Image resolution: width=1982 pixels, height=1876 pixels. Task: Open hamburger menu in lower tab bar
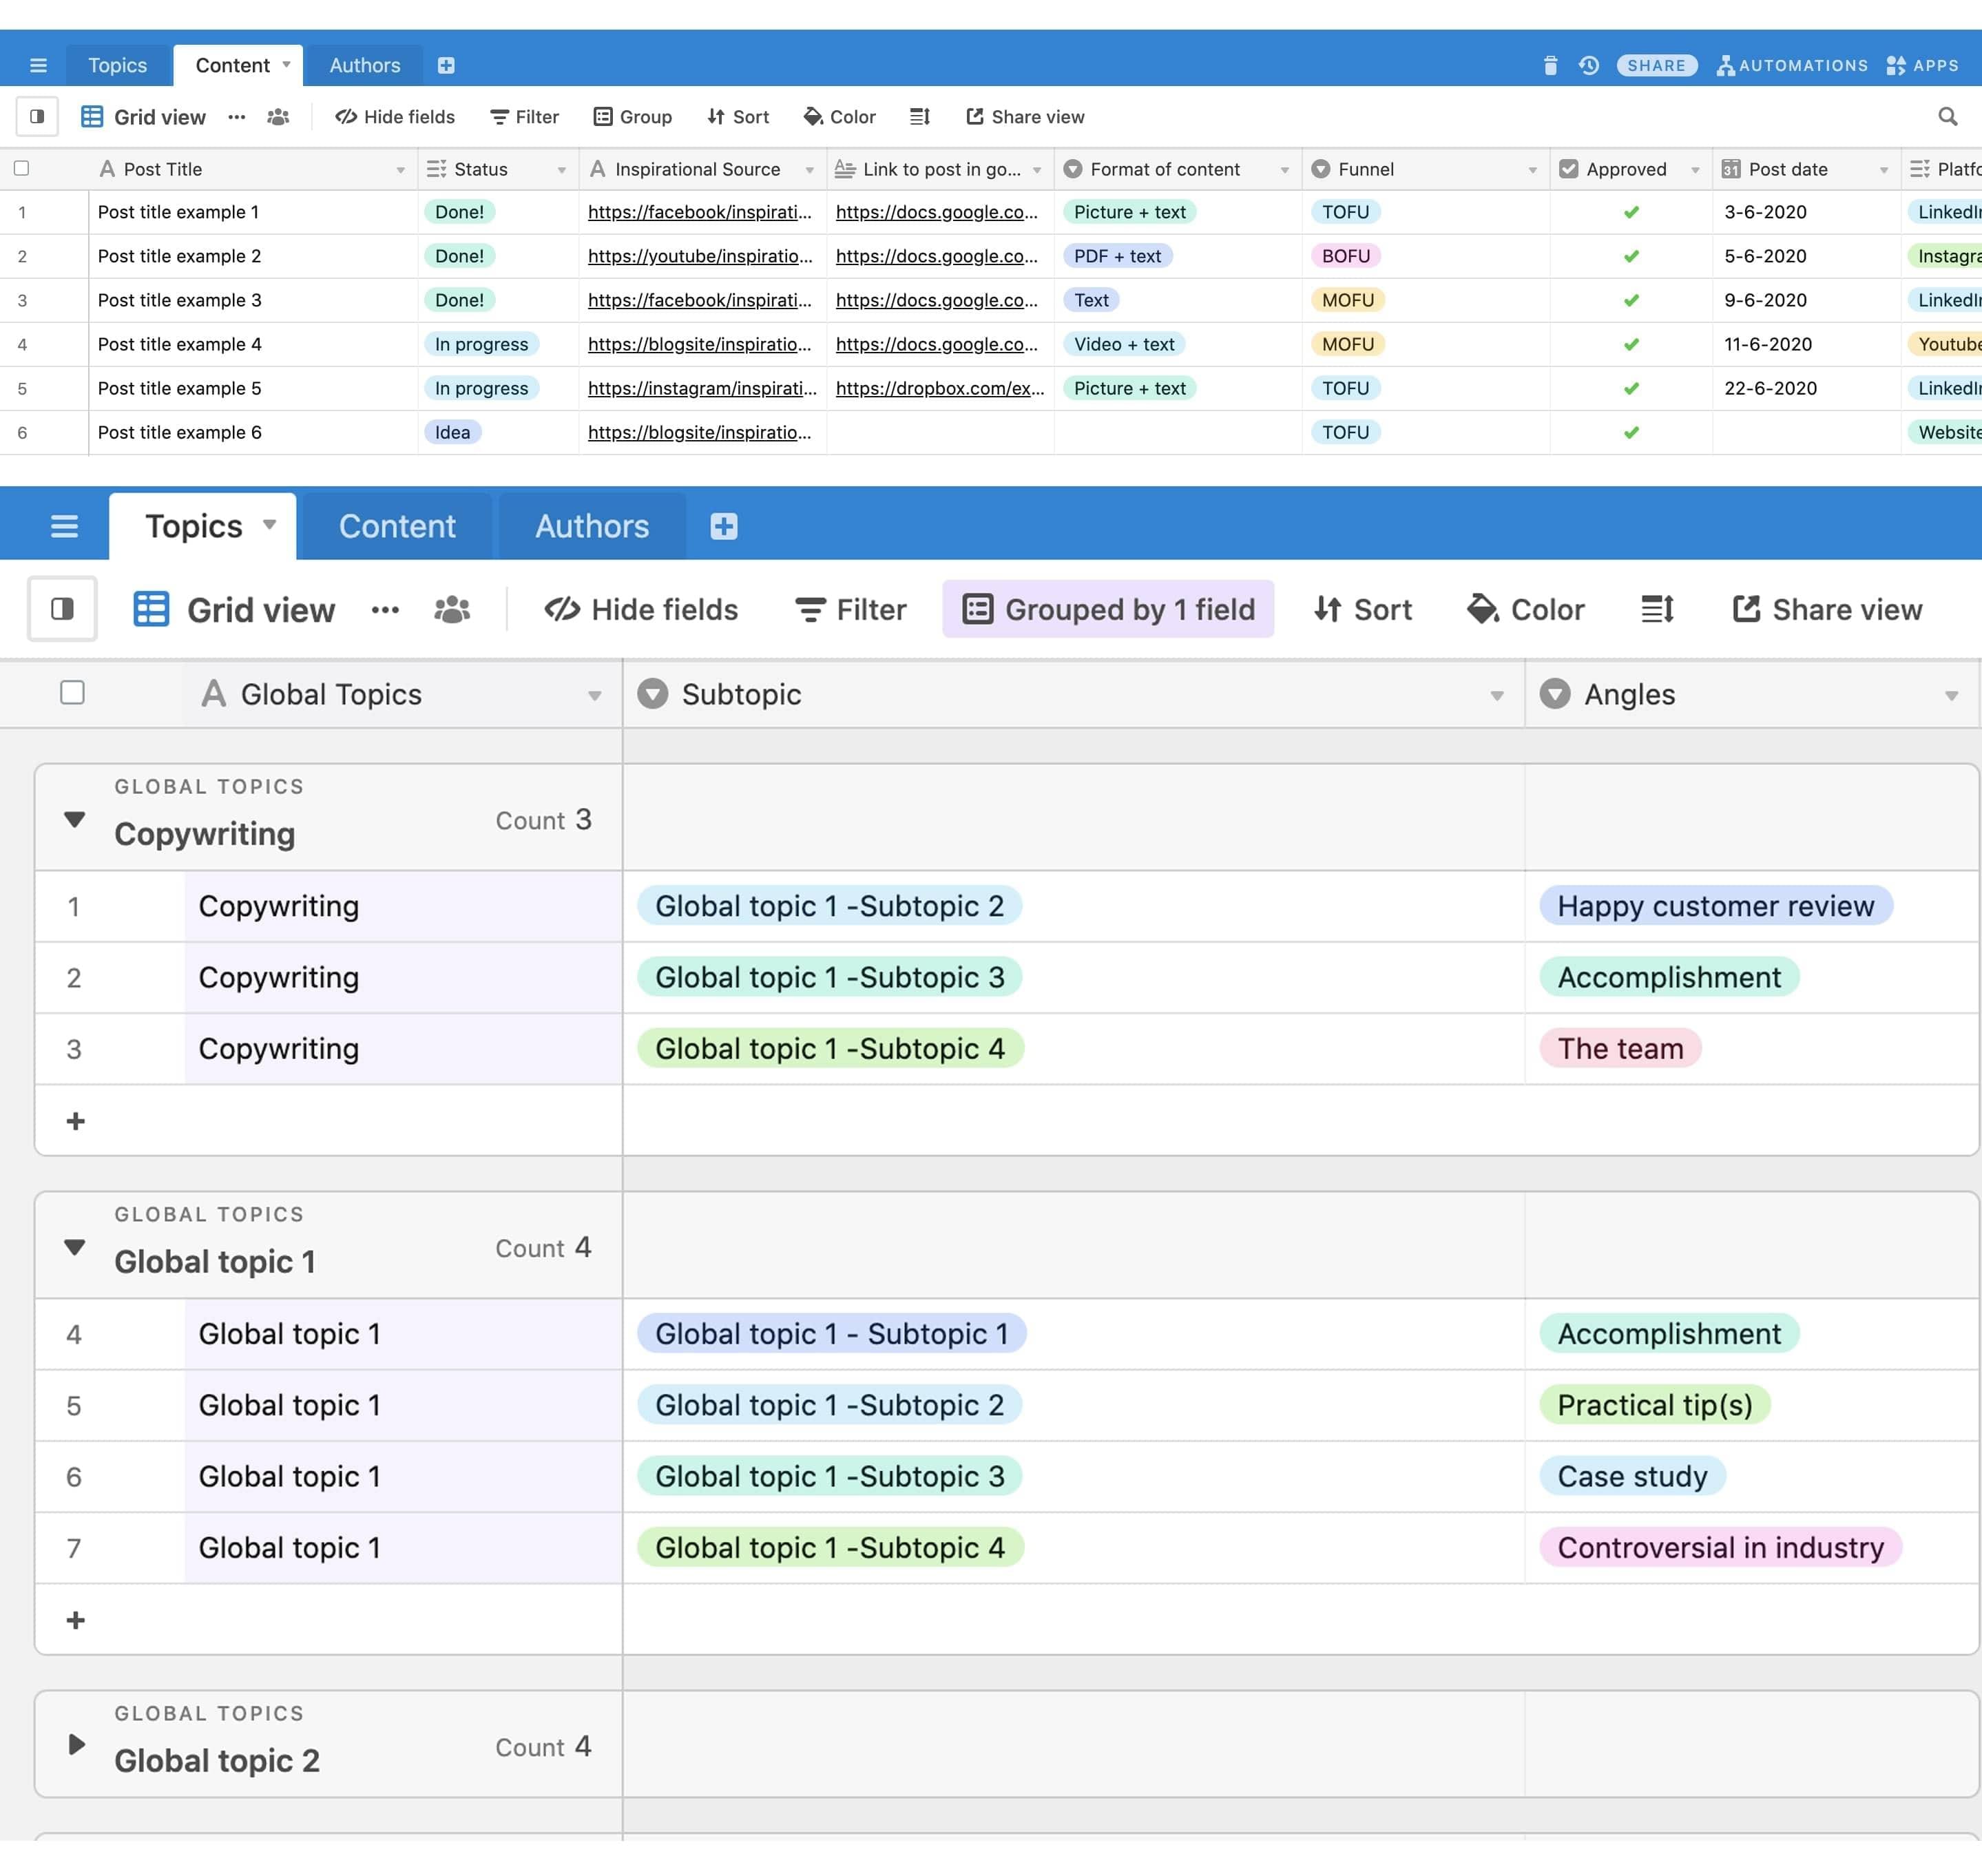coord(64,526)
